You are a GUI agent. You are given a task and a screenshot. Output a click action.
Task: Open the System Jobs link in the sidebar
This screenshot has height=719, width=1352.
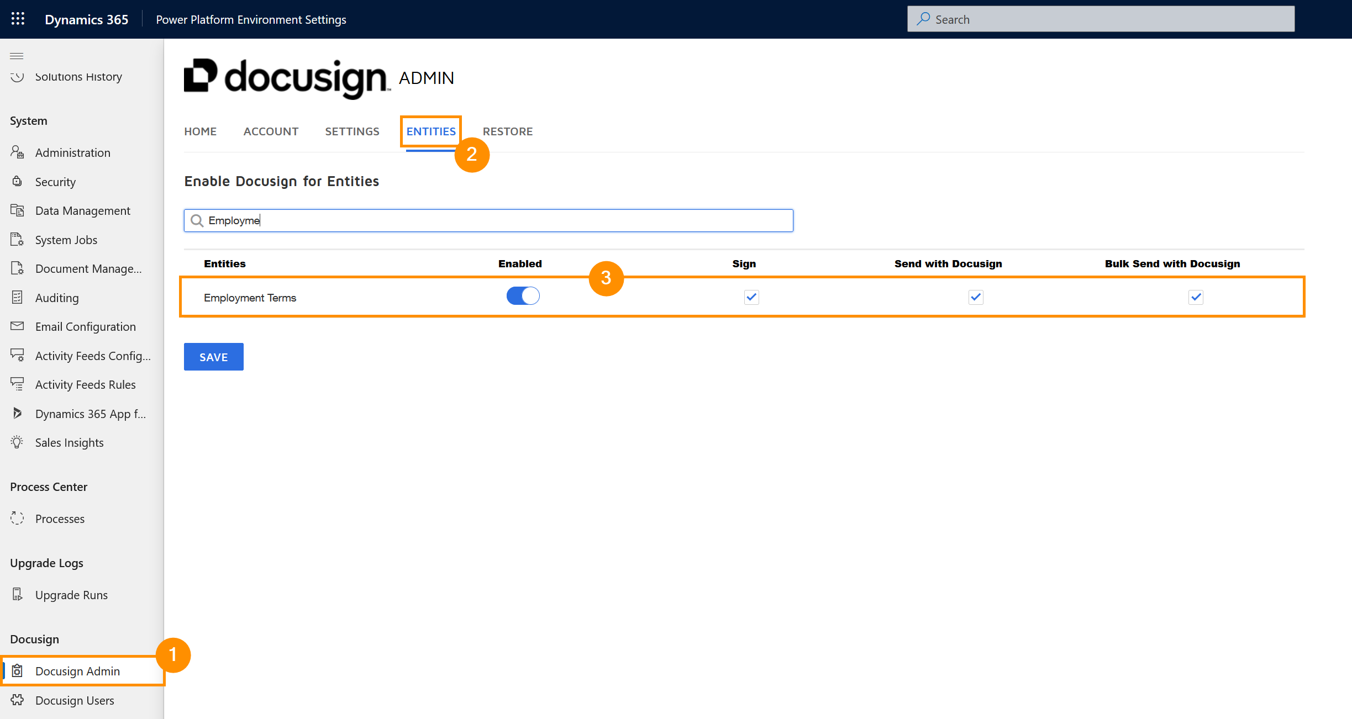66,240
